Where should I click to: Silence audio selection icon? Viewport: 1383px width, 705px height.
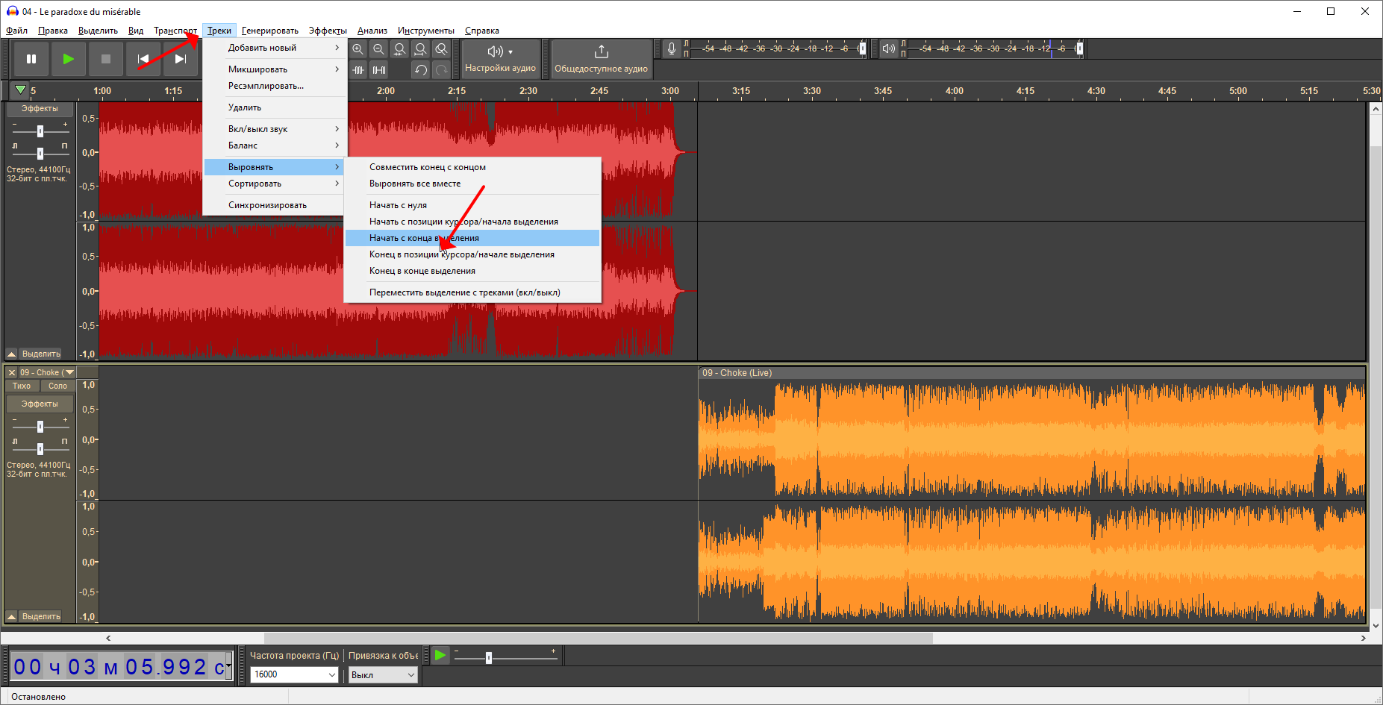point(379,70)
